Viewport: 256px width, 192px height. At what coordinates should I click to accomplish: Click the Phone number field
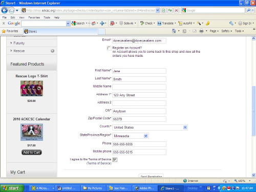tap(139, 144)
